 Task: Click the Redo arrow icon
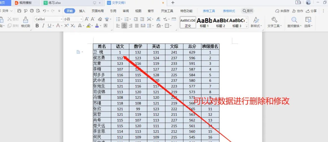[x=53, y=11]
